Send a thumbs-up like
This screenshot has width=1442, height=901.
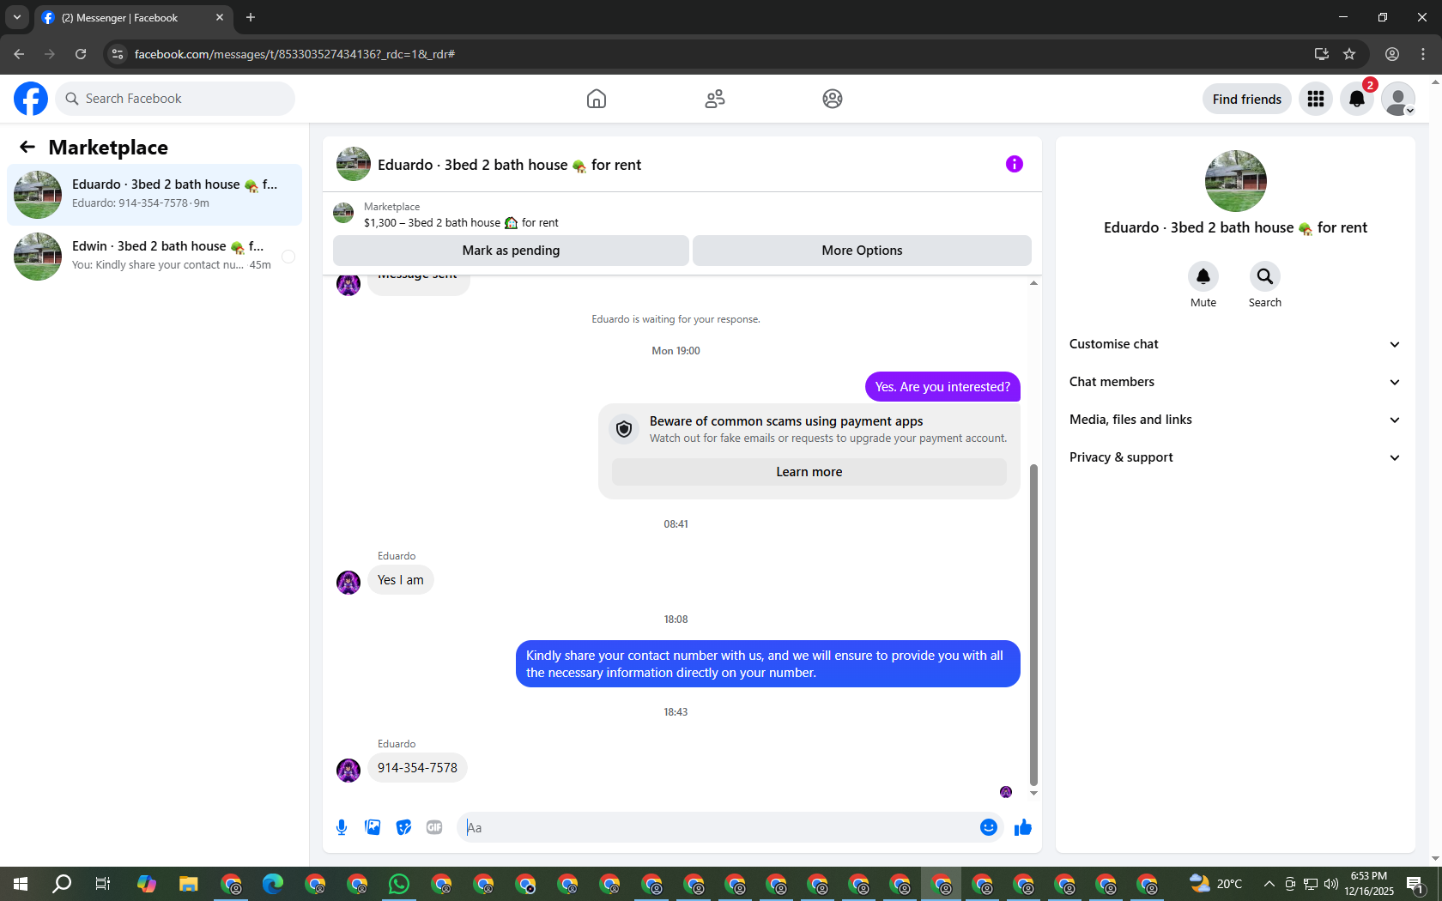1023,827
